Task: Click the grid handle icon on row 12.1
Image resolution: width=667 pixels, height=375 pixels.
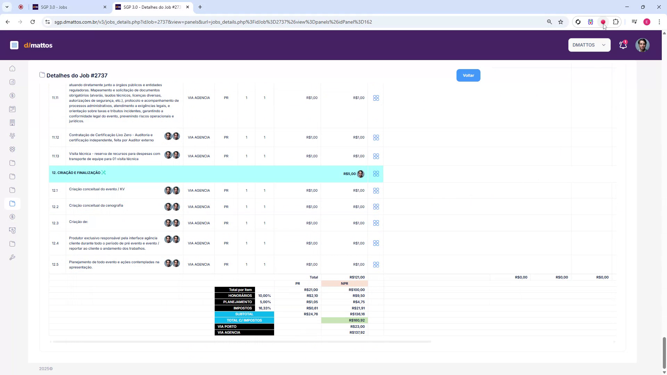Action: click(x=376, y=190)
